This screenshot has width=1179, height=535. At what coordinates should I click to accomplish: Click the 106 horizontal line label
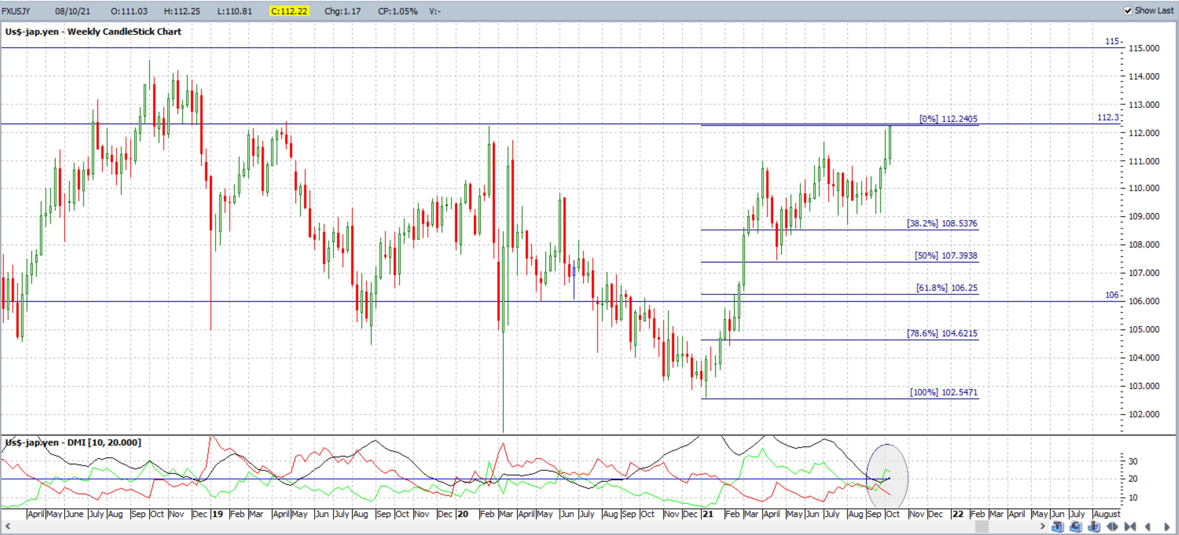coord(1112,295)
